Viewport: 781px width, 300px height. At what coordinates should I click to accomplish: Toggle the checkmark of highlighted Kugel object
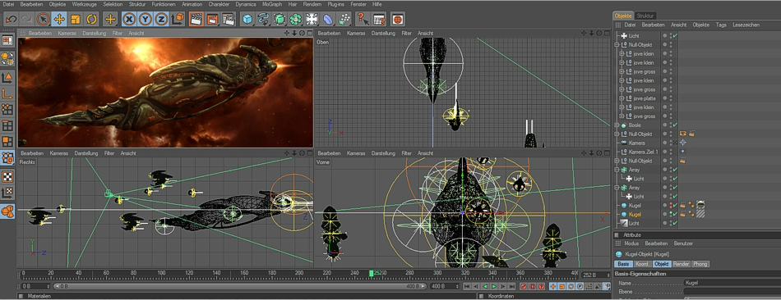(x=675, y=215)
